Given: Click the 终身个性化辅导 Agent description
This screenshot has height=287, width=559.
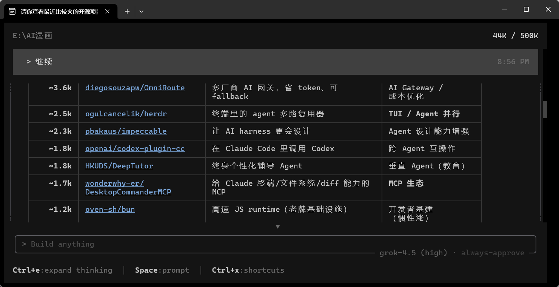Looking at the screenshot, I should point(257,166).
